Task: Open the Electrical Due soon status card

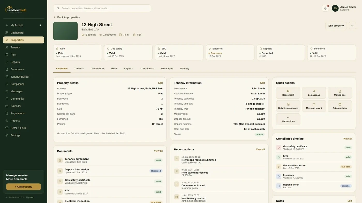Action: (230, 52)
